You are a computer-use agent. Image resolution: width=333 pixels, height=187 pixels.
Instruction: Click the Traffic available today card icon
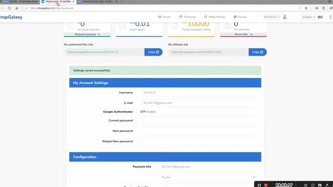[175, 26]
